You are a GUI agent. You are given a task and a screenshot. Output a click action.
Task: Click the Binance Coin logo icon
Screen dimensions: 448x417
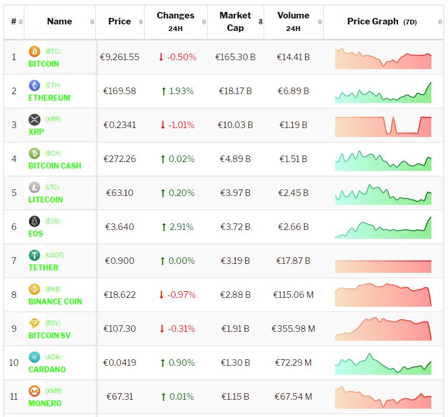(35, 290)
